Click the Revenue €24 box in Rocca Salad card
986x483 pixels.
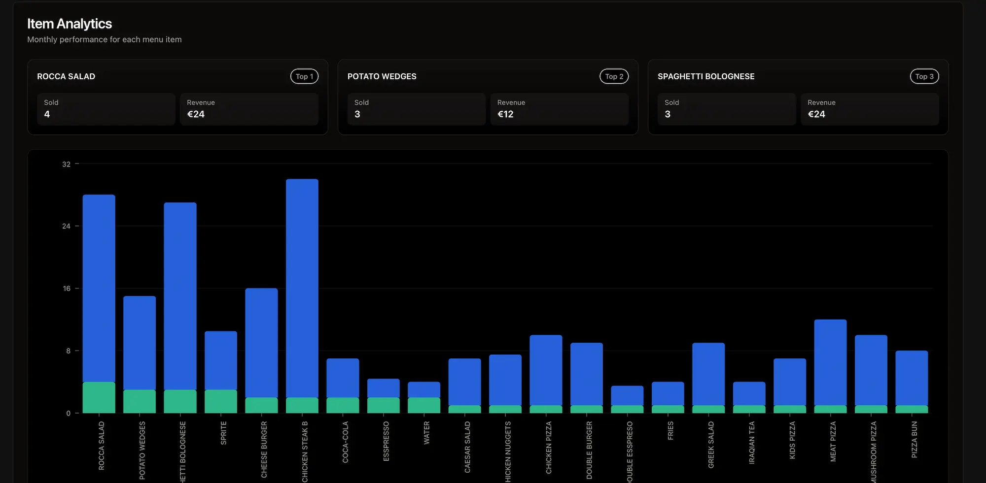pos(249,109)
